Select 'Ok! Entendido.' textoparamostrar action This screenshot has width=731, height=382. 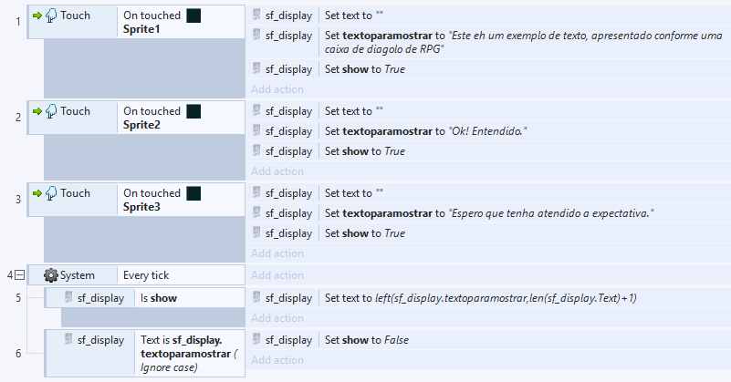[x=425, y=131]
